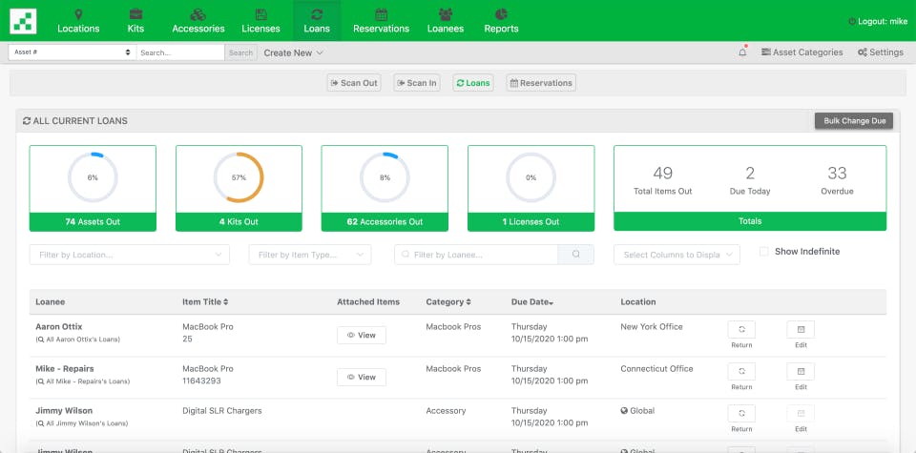Log out user mike
Viewport: 916px width, 453px height.
pos(878,21)
